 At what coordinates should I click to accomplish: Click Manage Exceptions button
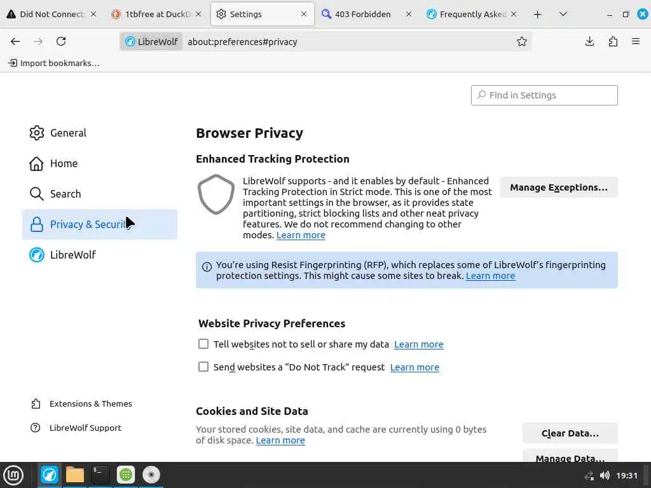click(559, 187)
